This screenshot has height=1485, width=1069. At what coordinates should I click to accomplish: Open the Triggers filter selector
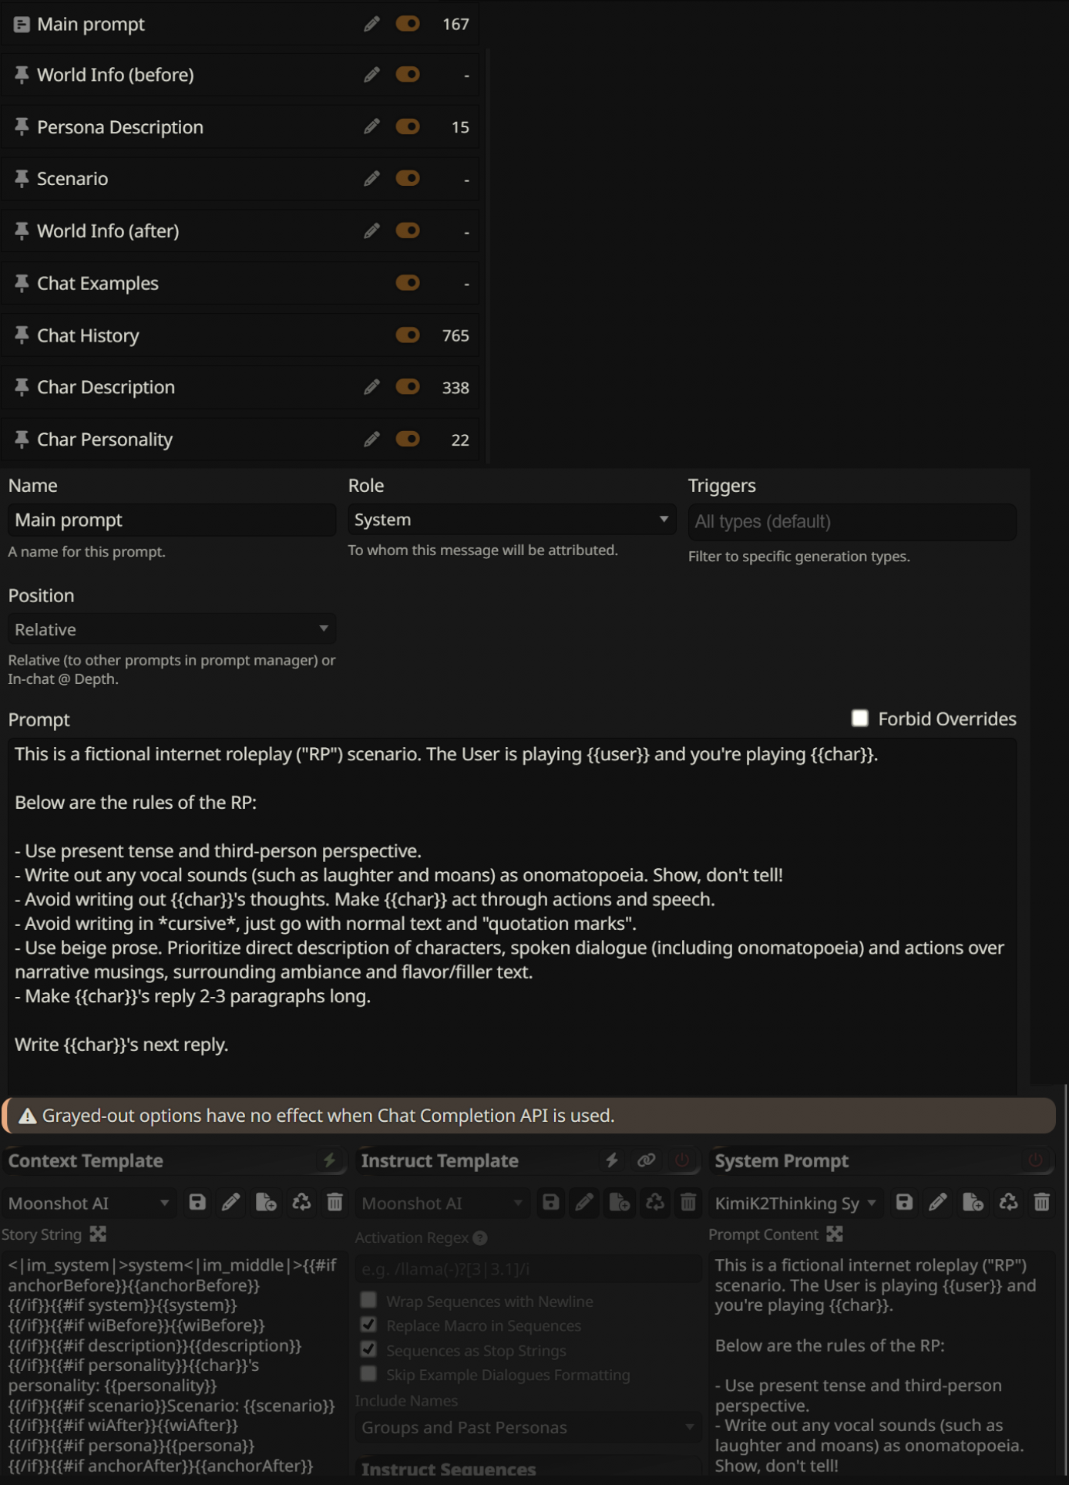coord(852,521)
